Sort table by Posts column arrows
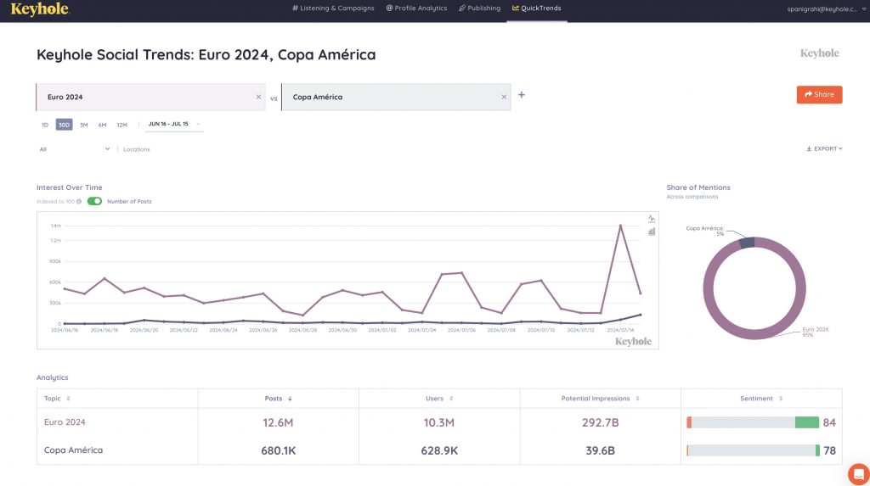The width and height of the screenshot is (870, 486). point(290,399)
